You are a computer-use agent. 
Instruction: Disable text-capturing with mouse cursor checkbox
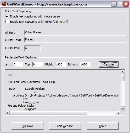click(7, 16)
